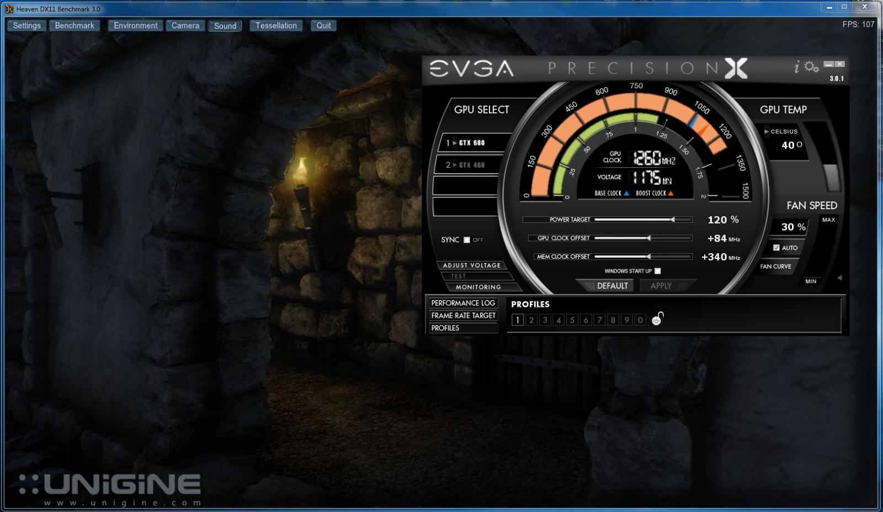Select profile slot 2
This screenshot has height=512, width=883.
coord(531,320)
